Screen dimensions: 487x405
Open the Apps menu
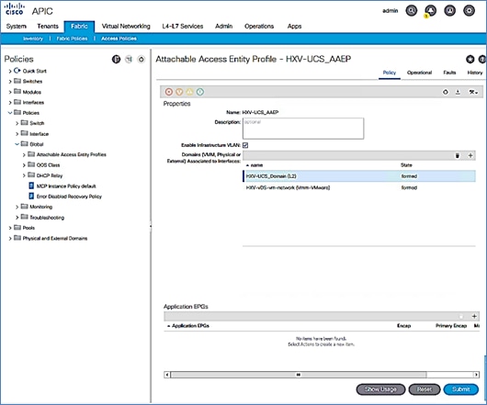tap(294, 27)
